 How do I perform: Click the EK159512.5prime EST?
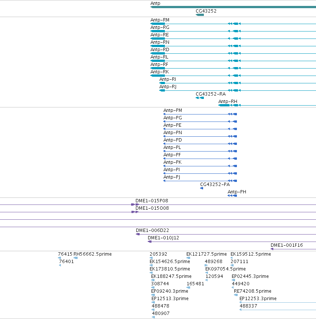pyautogui.click(x=232, y=258)
